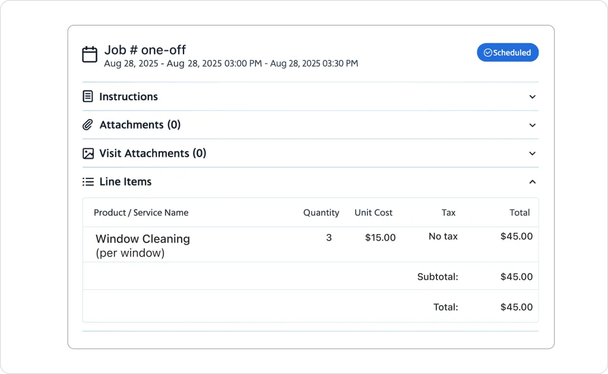Click the calendar icon beside Job # one-off

click(x=90, y=55)
